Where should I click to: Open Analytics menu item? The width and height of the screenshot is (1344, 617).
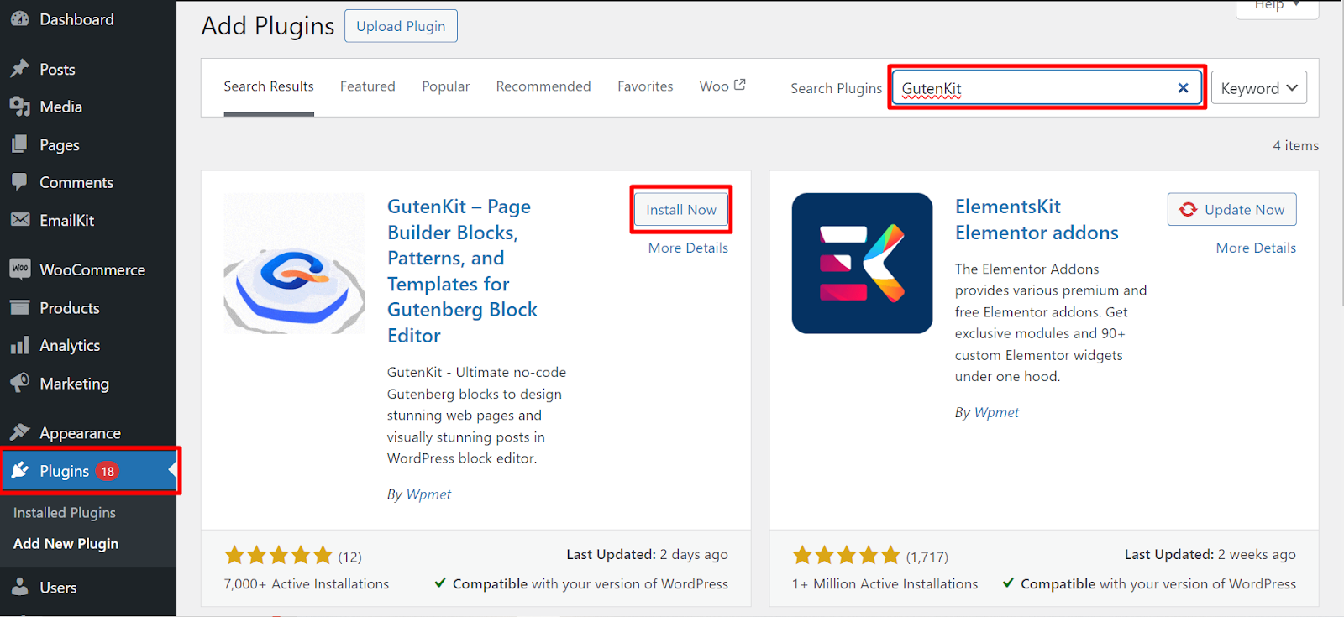(88, 345)
